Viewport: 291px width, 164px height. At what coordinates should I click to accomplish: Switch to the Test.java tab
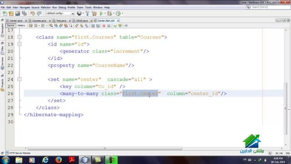click(61, 20)
